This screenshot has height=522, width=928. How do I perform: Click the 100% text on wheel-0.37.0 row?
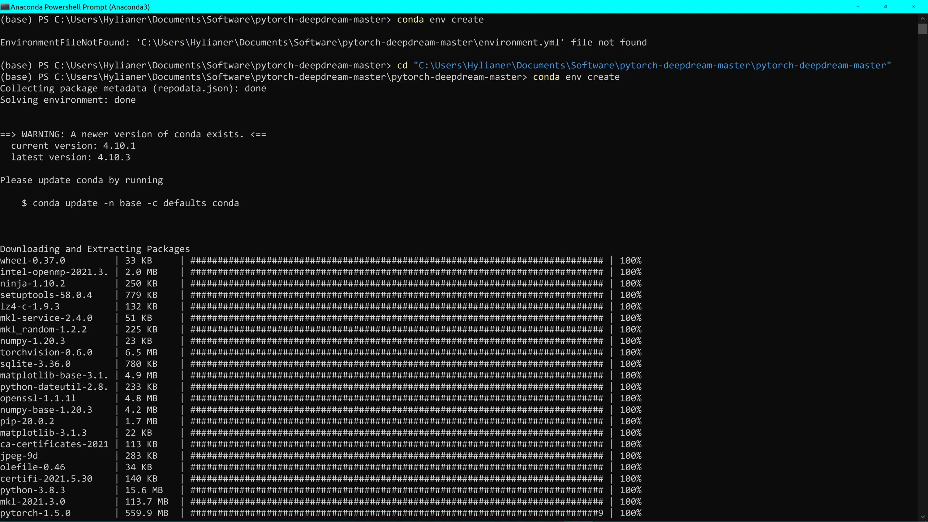630,260
